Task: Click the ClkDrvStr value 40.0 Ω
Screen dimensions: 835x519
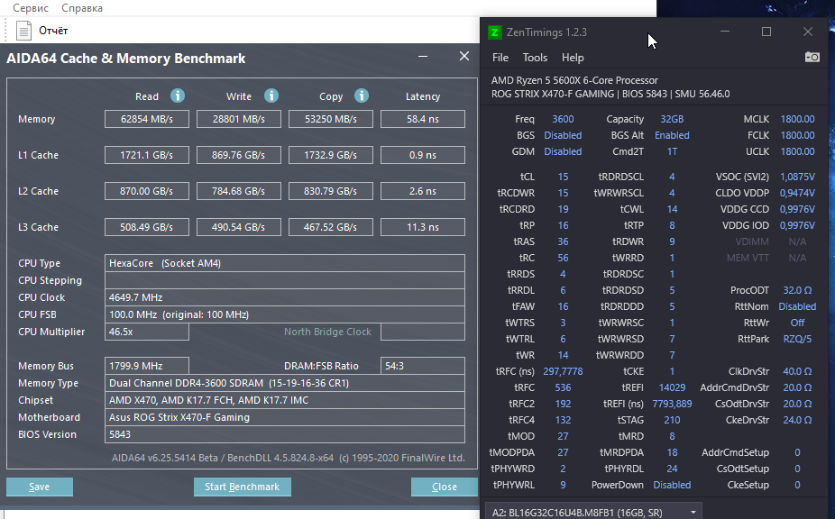Action: (x=797, y=371)
